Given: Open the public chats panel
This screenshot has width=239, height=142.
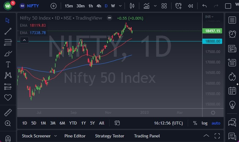Looking at the screenshot, I should (x=232, y=122).
